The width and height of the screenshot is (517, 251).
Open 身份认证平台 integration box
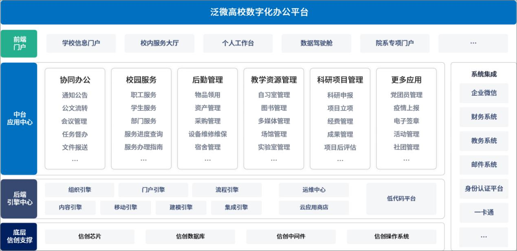(484, 189)
